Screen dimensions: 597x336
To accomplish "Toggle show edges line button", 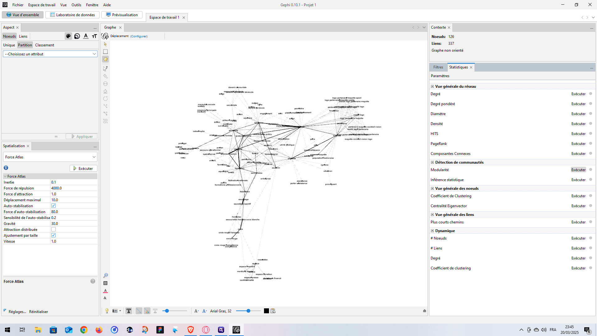I will click(x=139, y=311).
